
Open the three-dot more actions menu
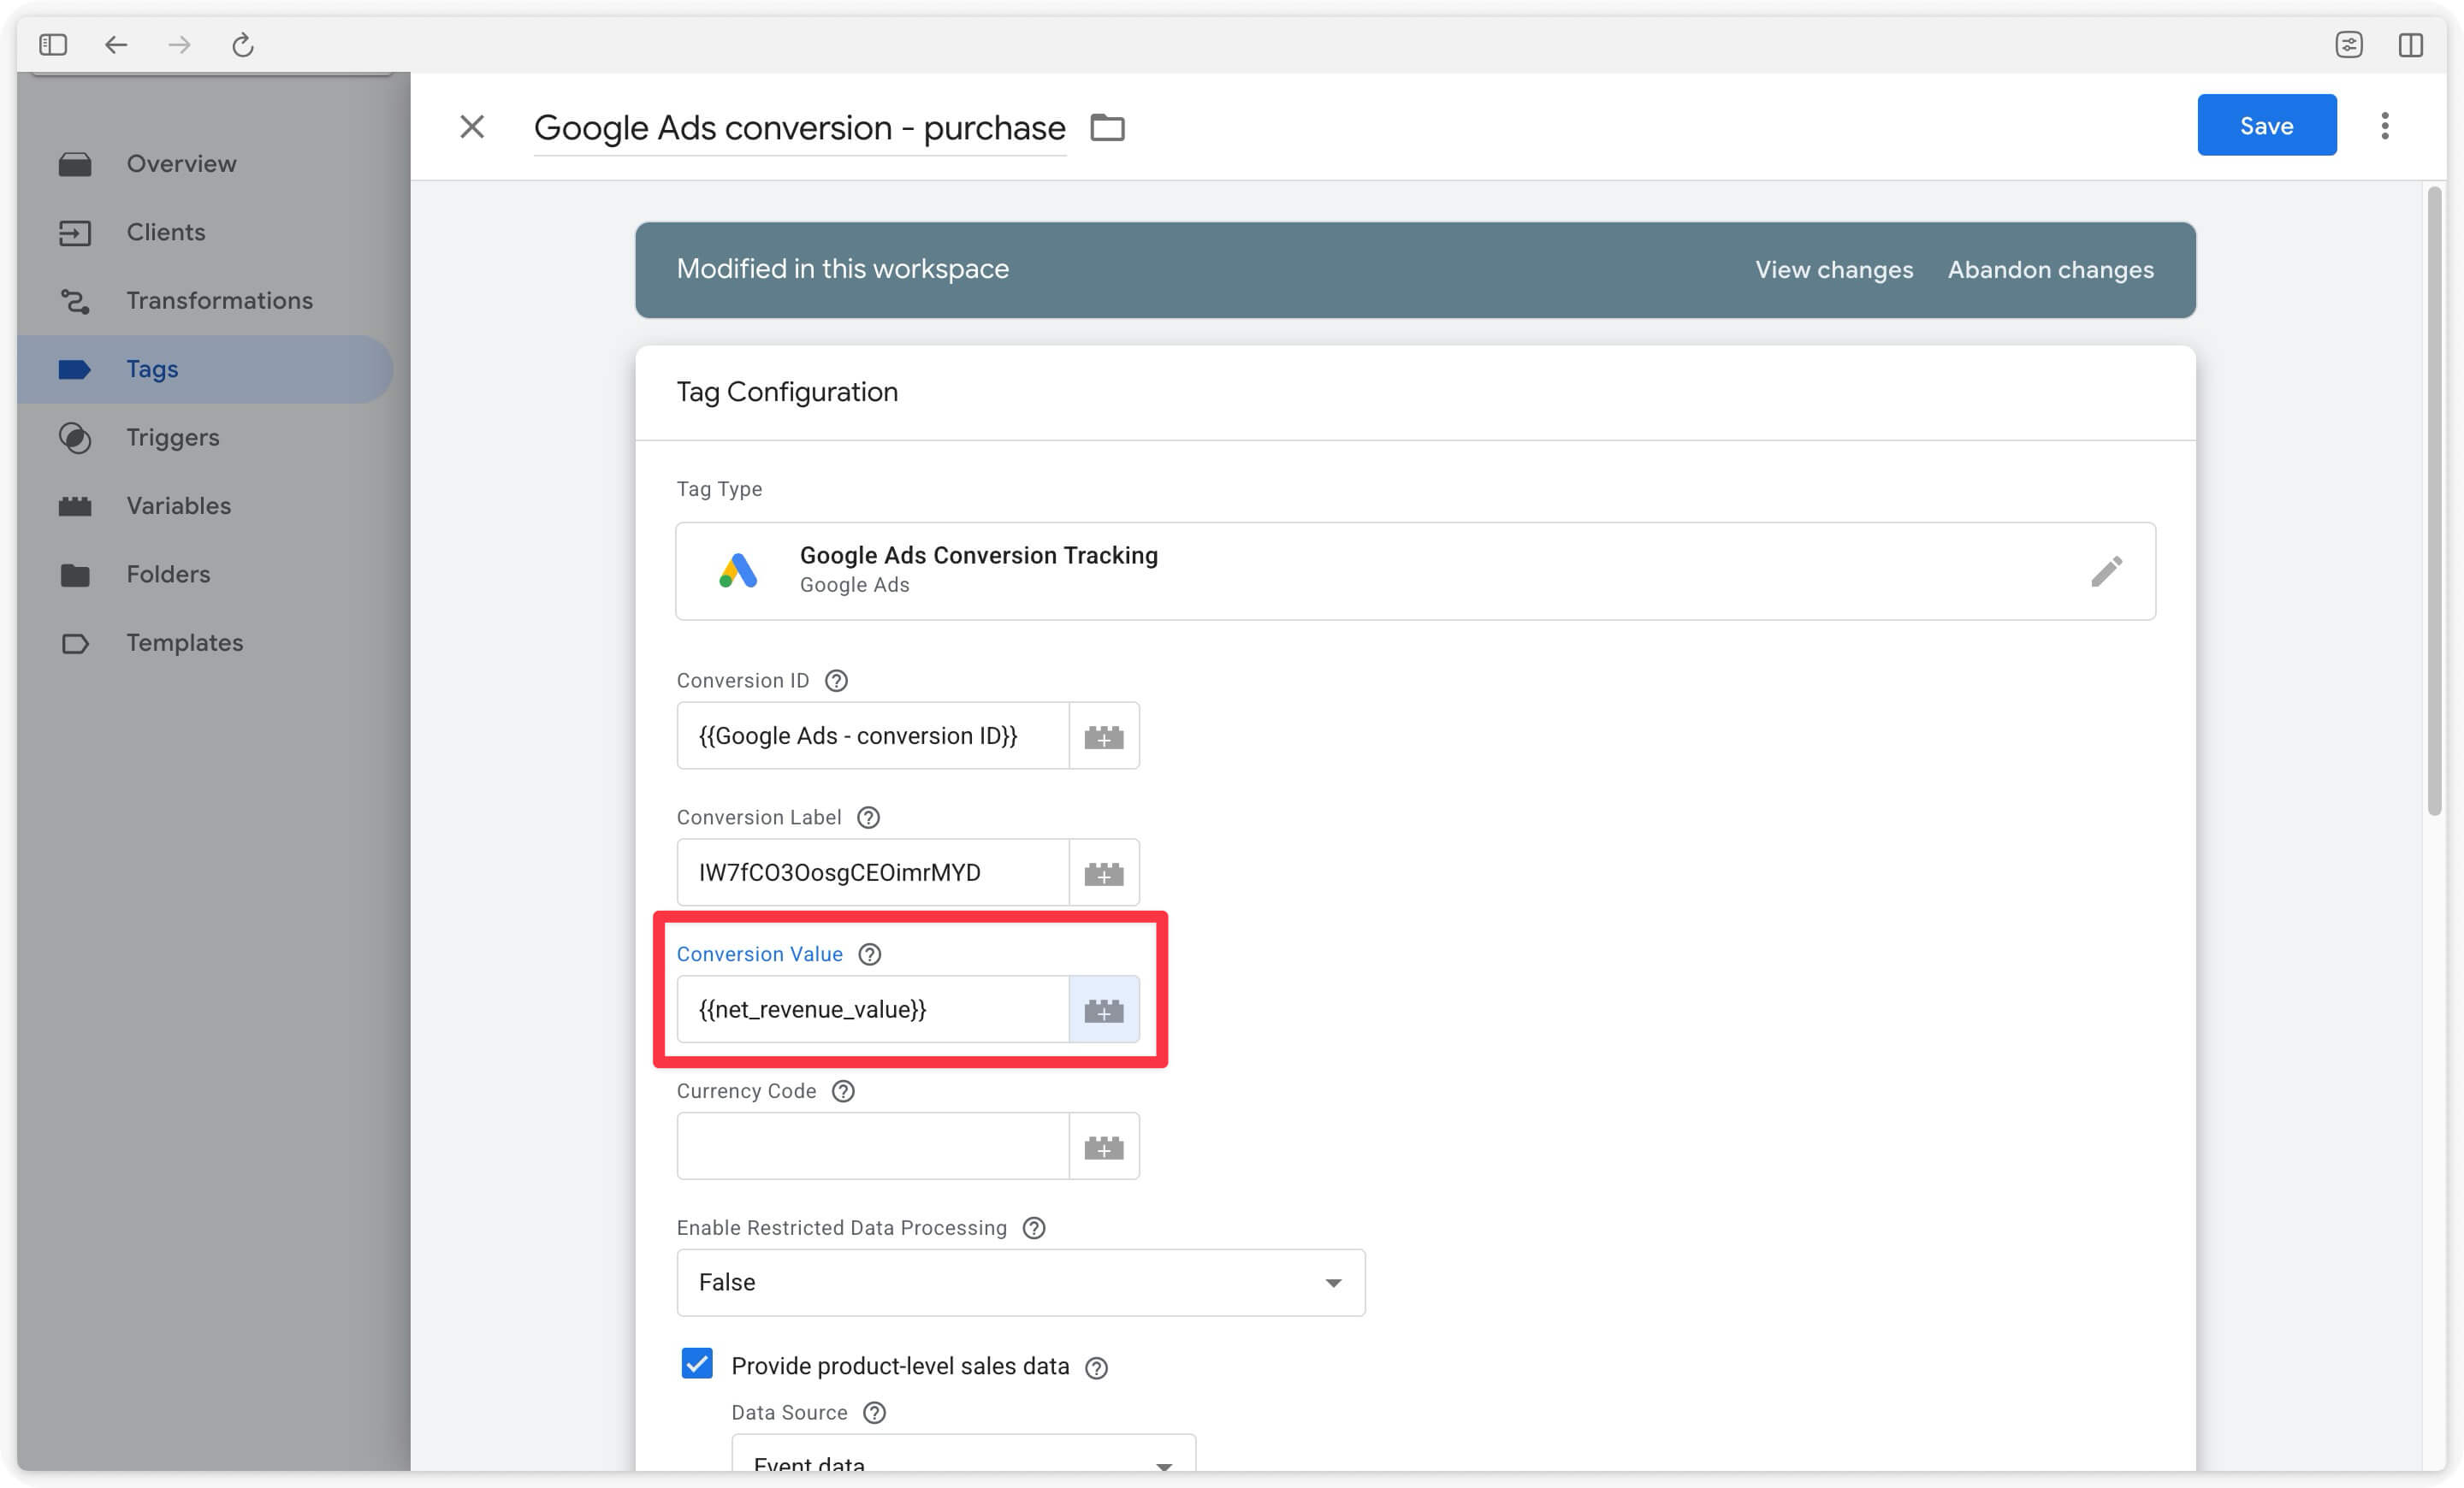2385,126
